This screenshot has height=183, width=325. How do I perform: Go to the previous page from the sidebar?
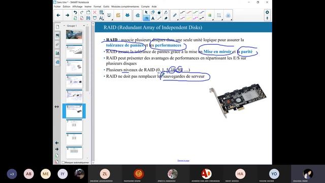(57, 143)
